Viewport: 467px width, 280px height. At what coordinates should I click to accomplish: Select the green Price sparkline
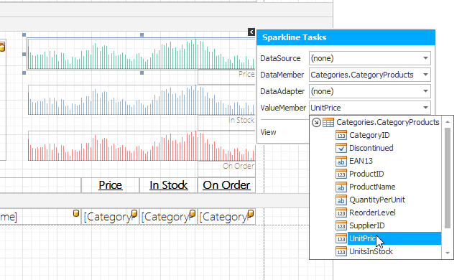(141, 54)
